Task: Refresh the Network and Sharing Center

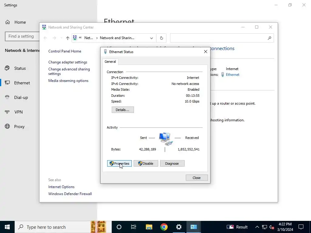Action: click(x=162, y=38)
